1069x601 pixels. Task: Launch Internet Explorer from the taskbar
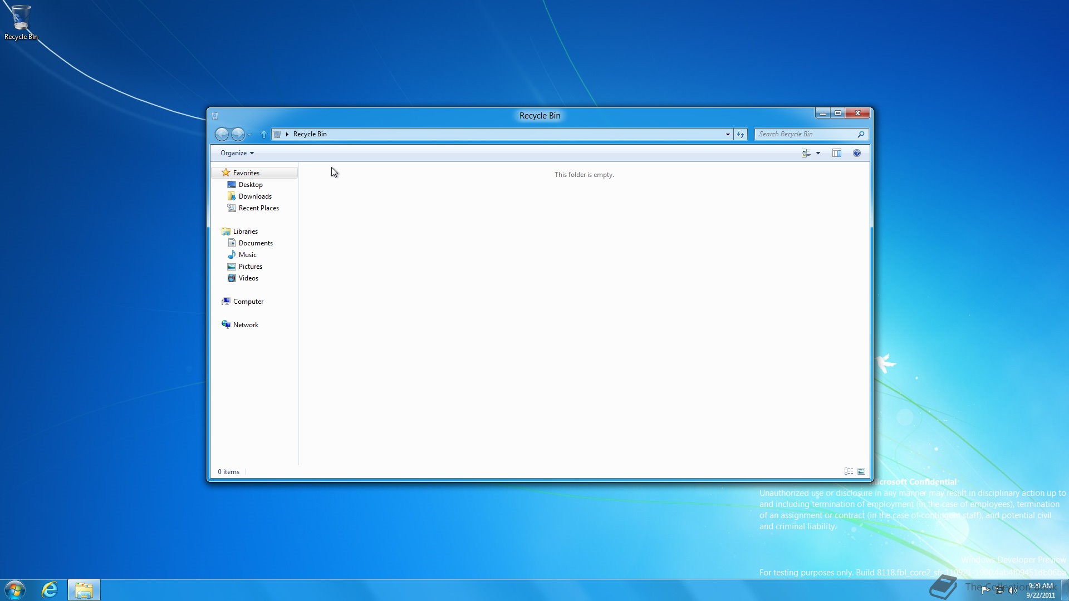[49, 589]
